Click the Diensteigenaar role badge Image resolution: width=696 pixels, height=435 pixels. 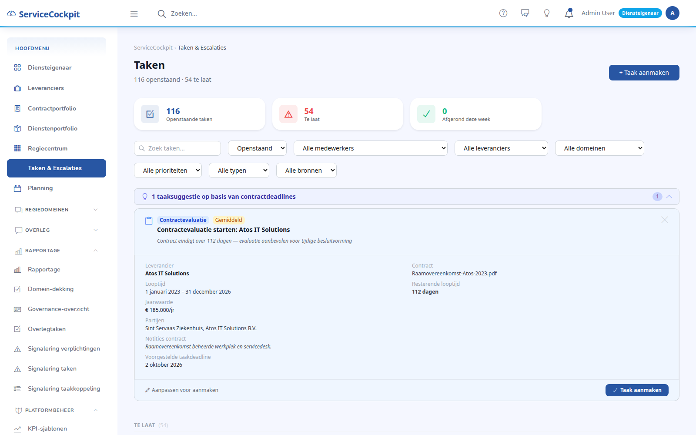point(640,13)
